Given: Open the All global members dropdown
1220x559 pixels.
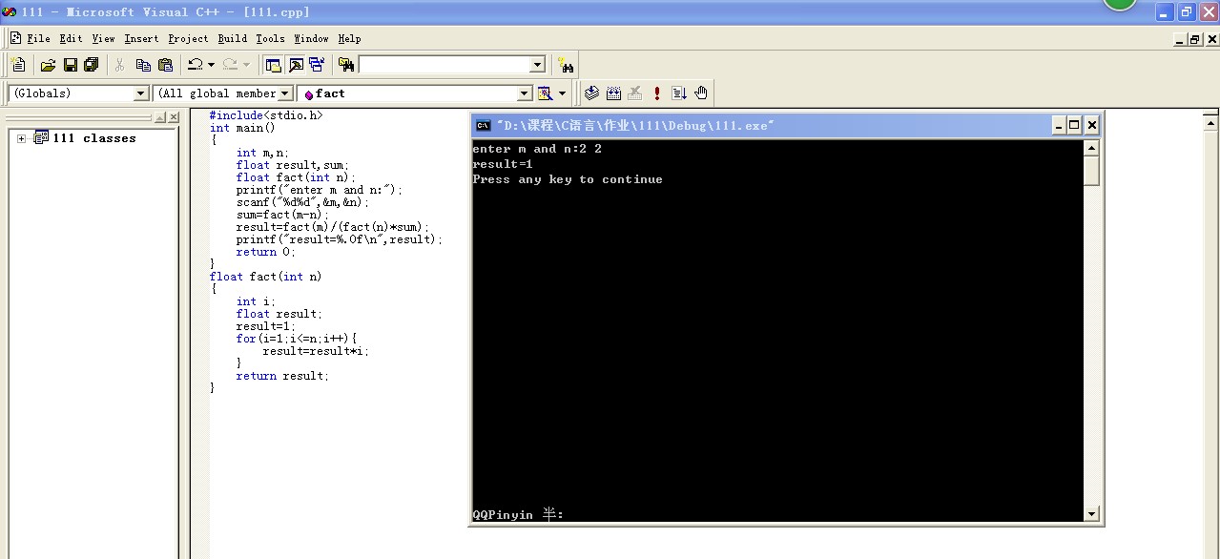Looking at the screenshot, I should coord(284,93).
